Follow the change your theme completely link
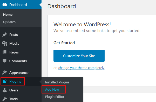 click(82, 68)
